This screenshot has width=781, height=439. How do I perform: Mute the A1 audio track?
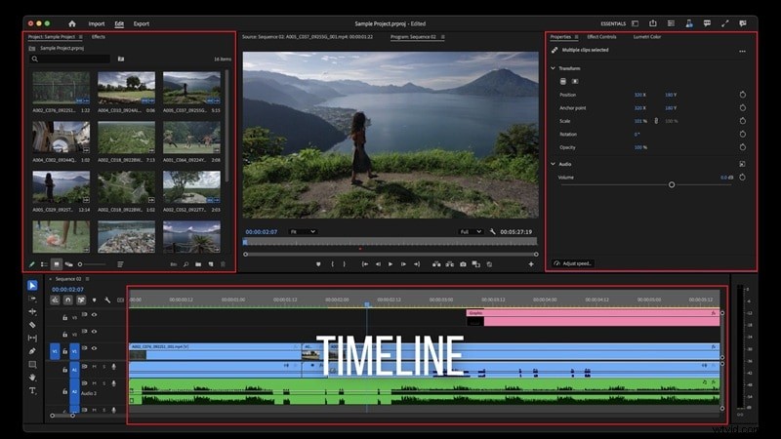(94, 367)
